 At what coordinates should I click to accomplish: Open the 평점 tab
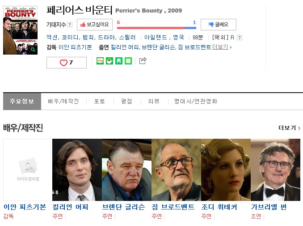tap(126, 101)
